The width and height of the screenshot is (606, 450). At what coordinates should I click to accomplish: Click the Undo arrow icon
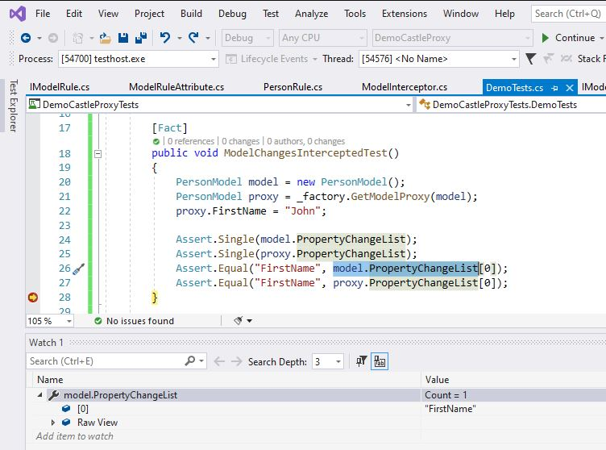click(165, 38)
